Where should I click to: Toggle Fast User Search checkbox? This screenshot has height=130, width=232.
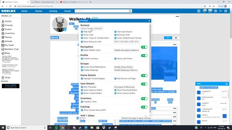click(x=115, y=32)
